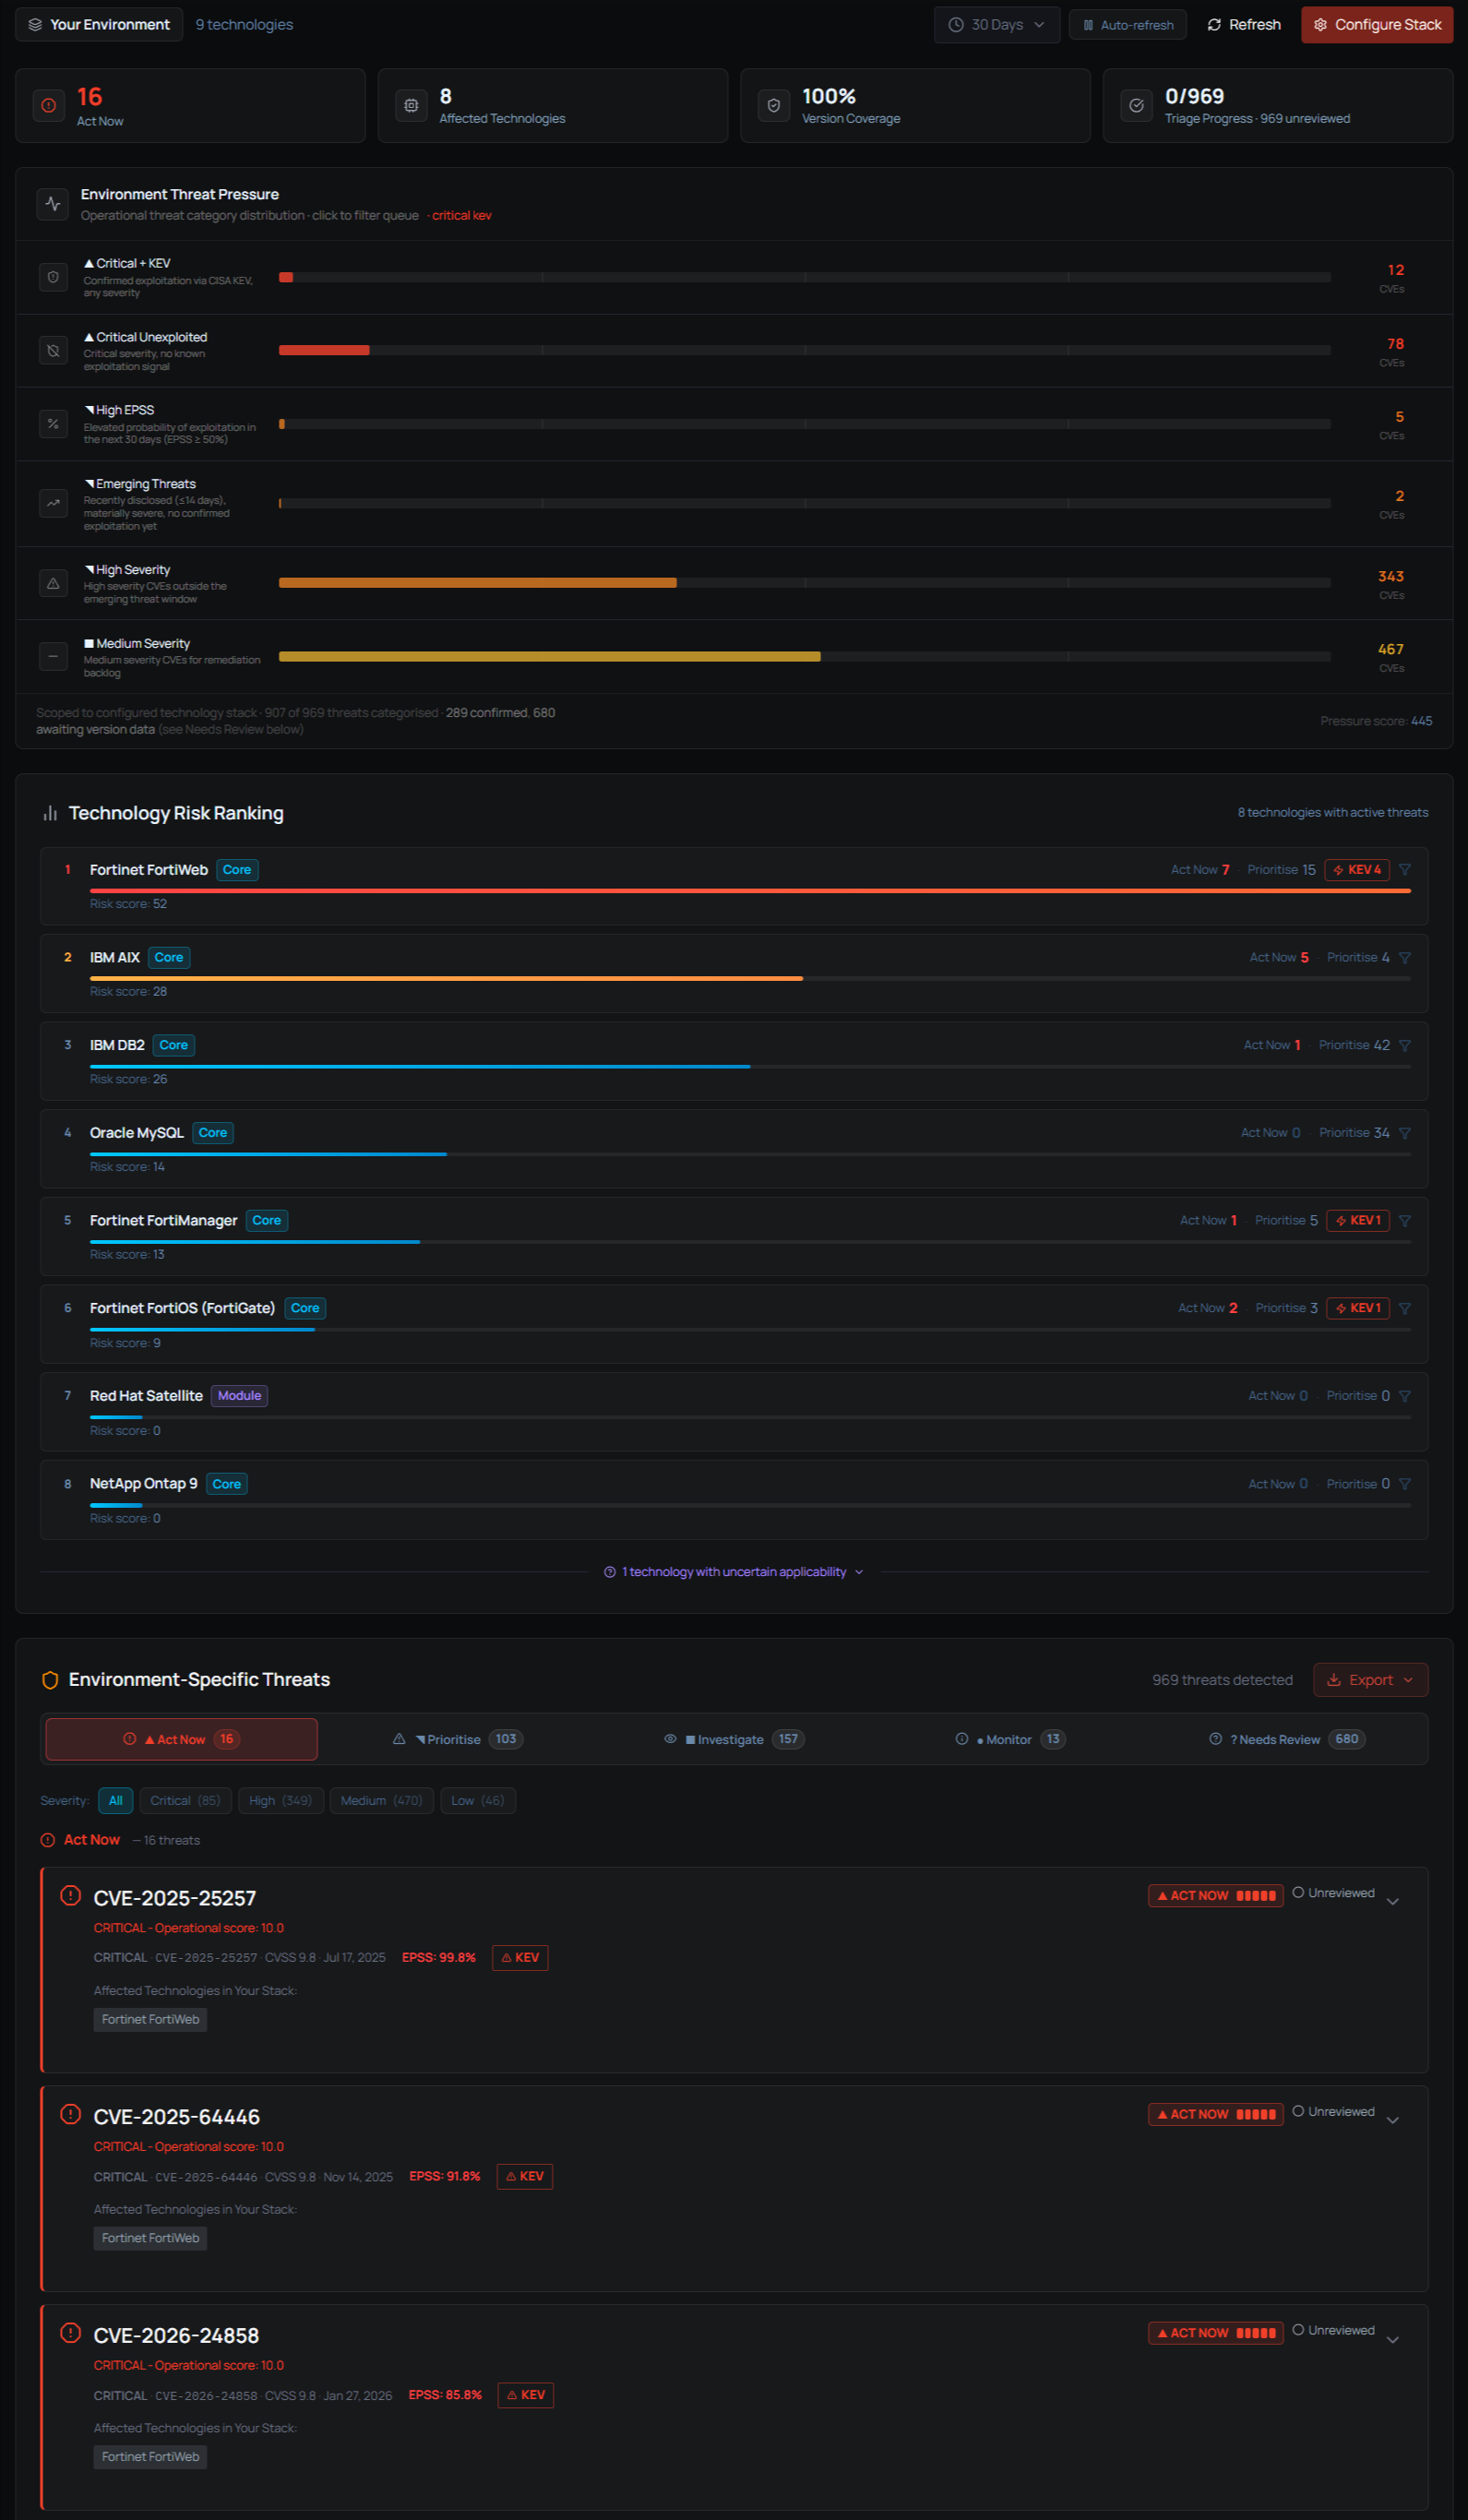
Task: Mark CVE-2025-25257 as reviewed
Action: pyautogui.click(x=1334, y=1893)
